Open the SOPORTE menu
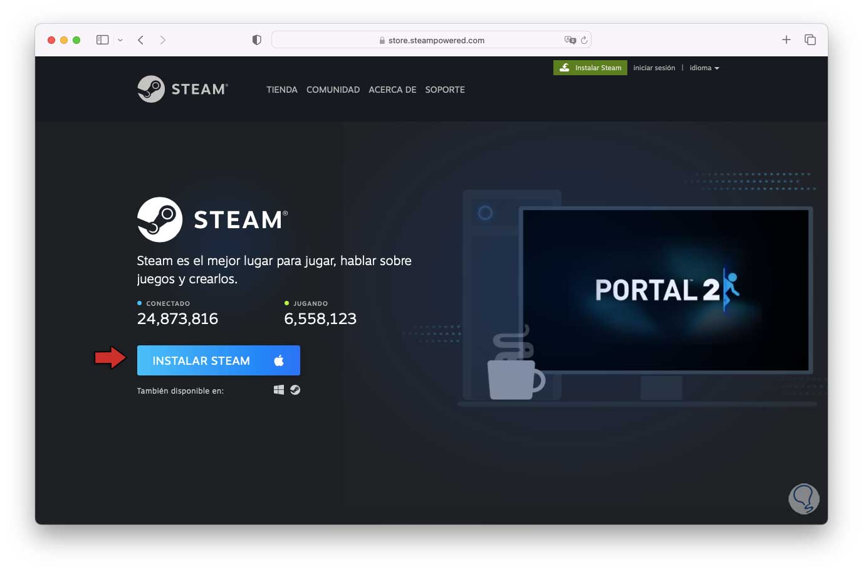This screenshot has height=571, width=863. [445, 90]
